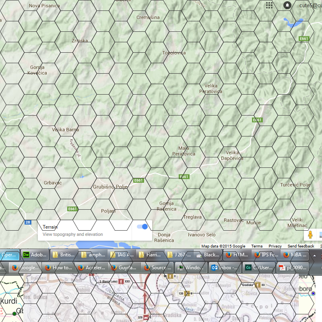Select the Velika Peratovica place label
Image resolution: width=322 pixels, height=322 pixels.
click(211, 89)
